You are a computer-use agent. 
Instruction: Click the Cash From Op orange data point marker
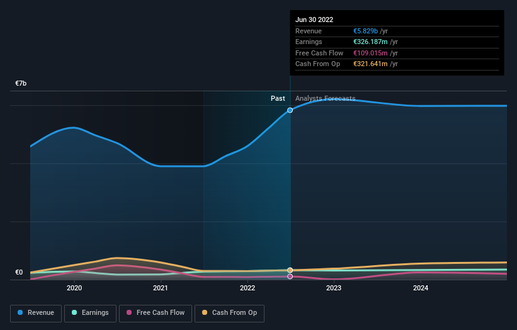click(x=290, y=270)
